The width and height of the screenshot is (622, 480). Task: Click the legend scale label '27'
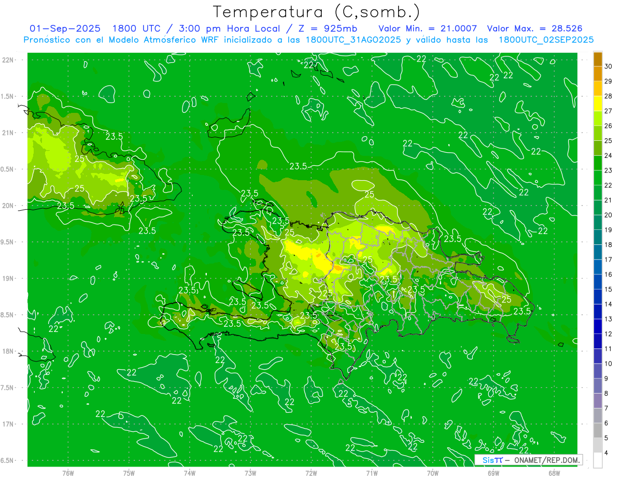(609, 110)
